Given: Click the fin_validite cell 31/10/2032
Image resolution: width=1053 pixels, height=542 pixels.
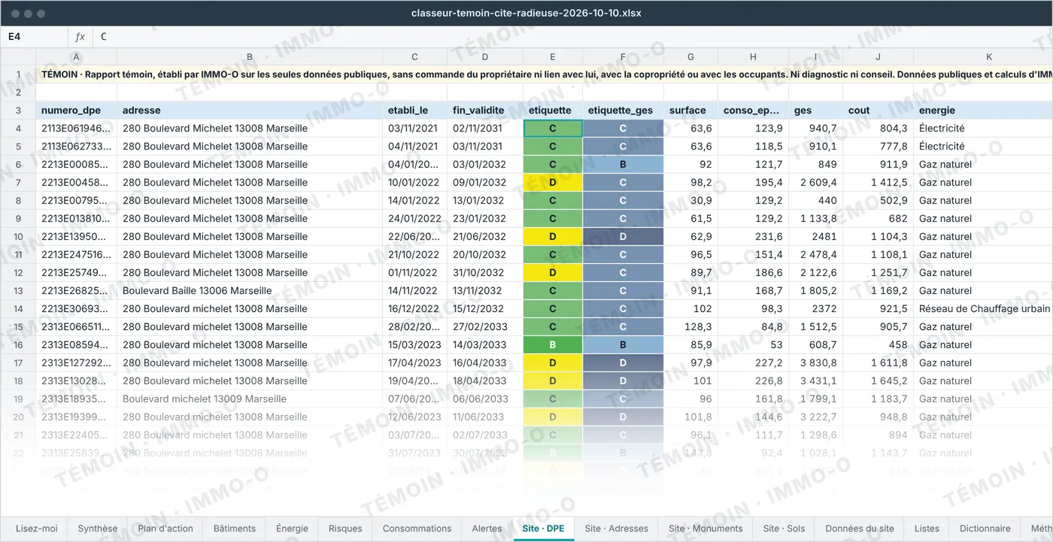Looking at the screenshot, I should tap(485, 273).
